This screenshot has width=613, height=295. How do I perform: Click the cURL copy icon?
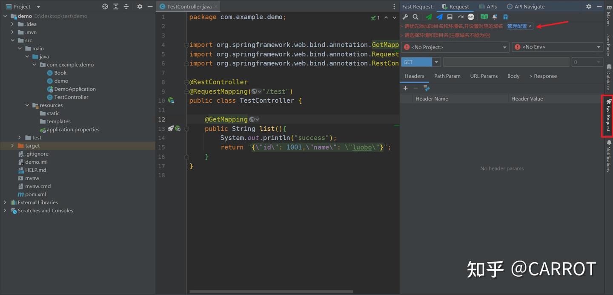(471, 17)
